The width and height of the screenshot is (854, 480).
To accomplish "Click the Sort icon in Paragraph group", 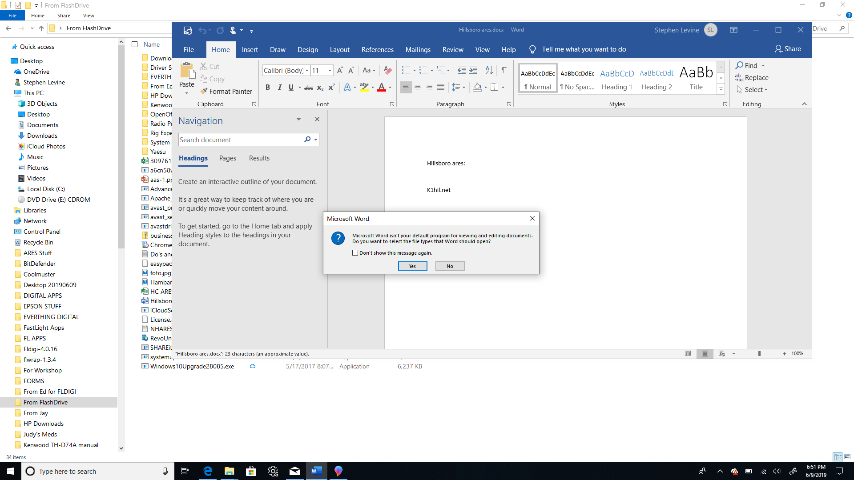I will click(x=489, y=70).
